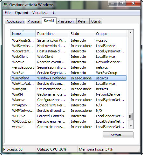Select the Wlansvc service row

click(69, 100)
